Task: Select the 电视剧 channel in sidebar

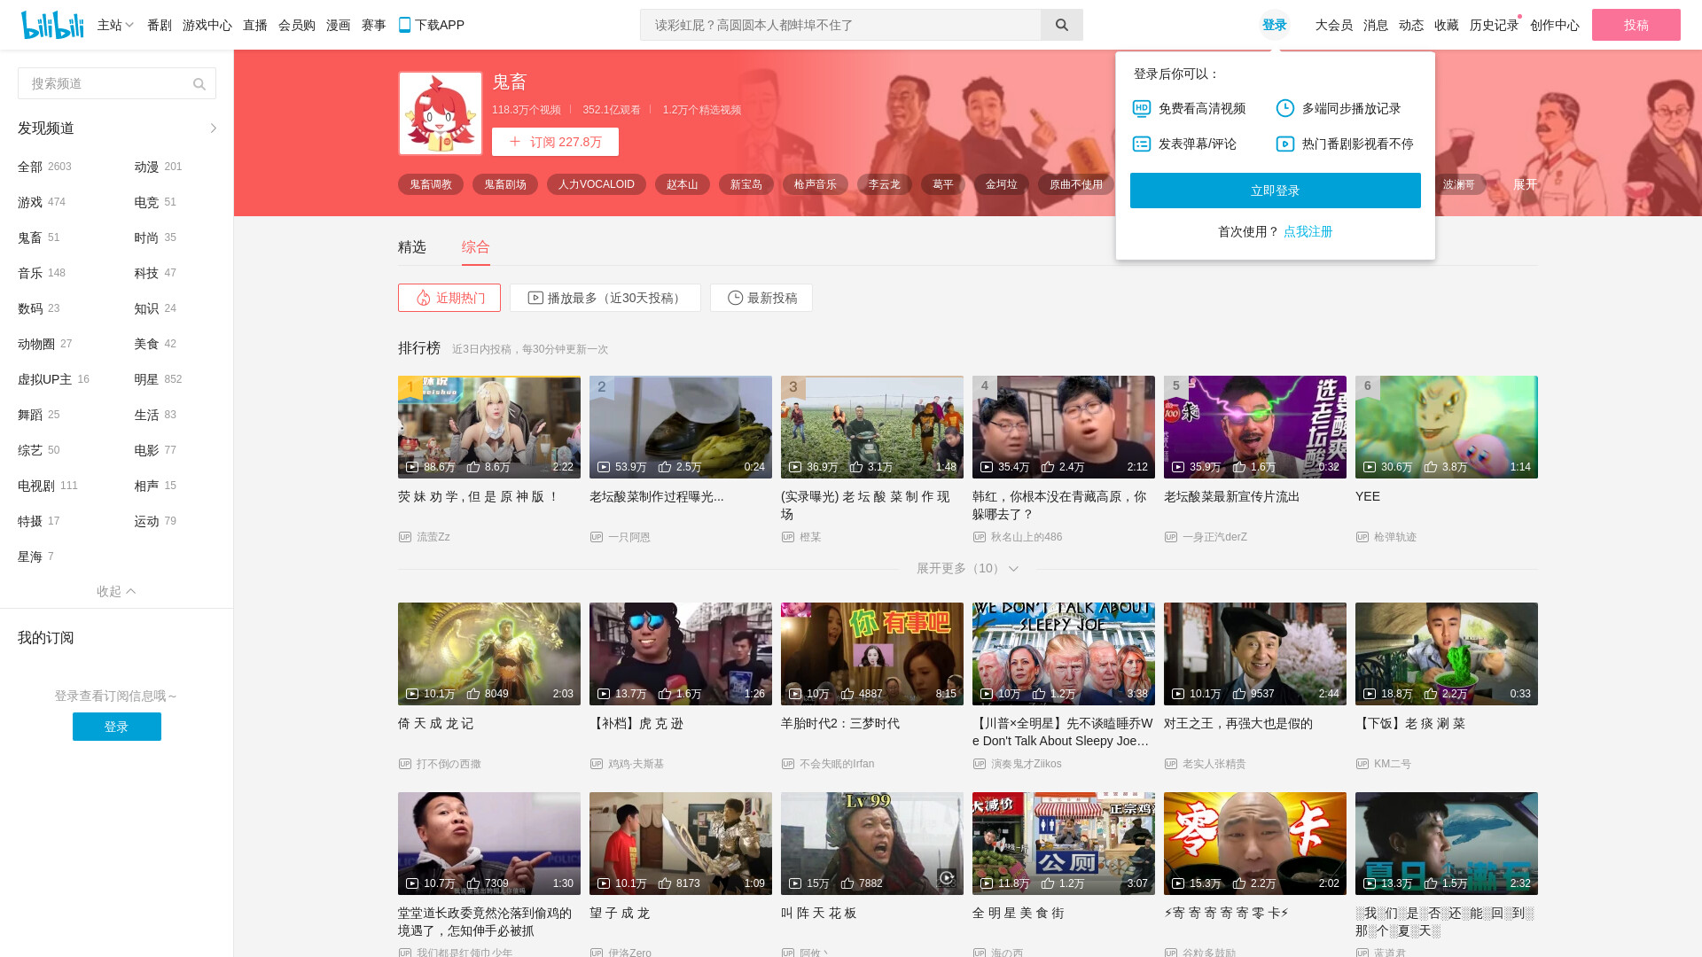Action: [48, 486]
